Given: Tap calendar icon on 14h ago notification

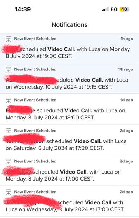Looking at the screenshot, I should (9, 69).
